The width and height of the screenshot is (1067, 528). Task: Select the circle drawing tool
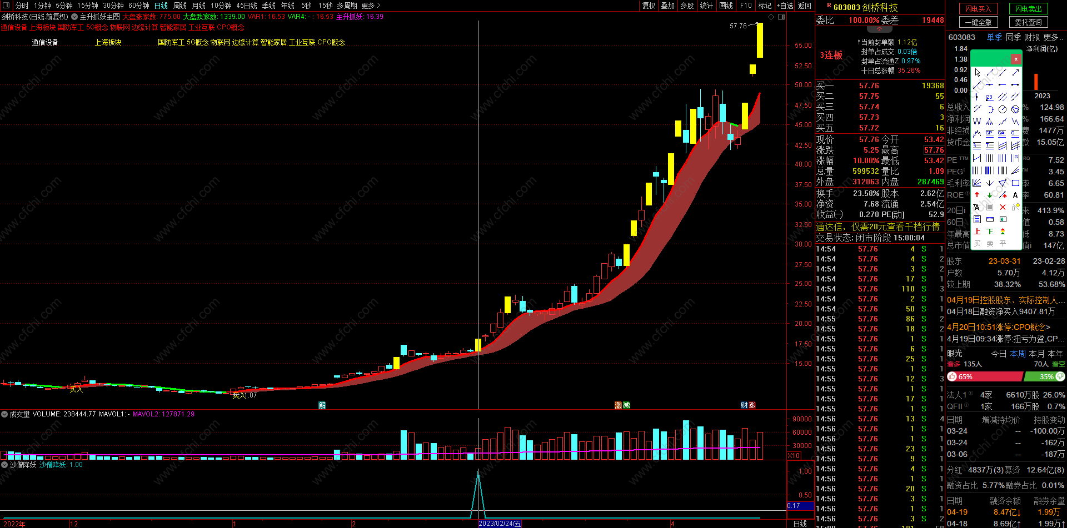pos(1003,109)
